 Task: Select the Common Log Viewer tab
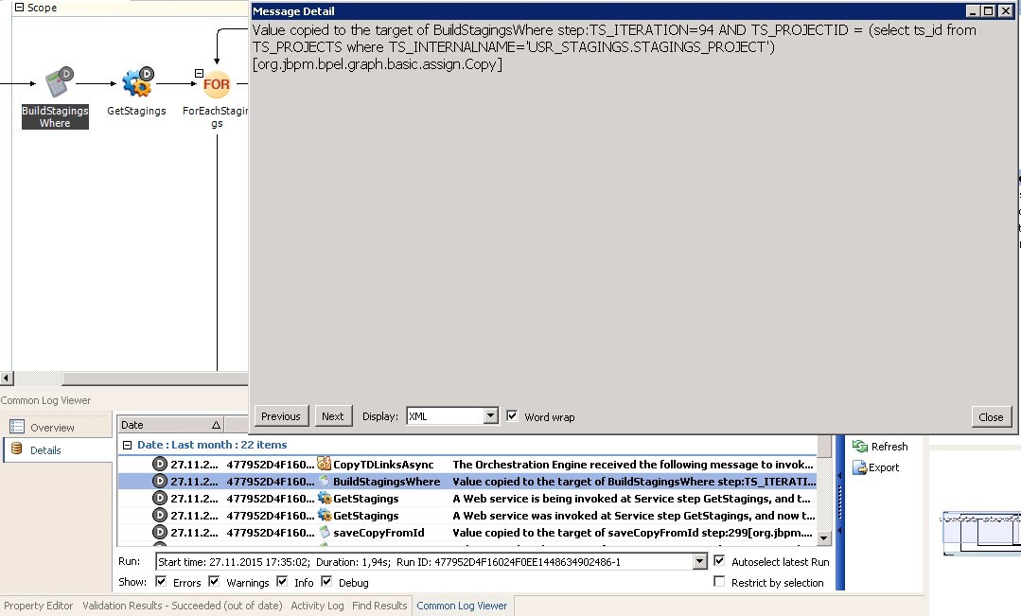click(462, 606)
